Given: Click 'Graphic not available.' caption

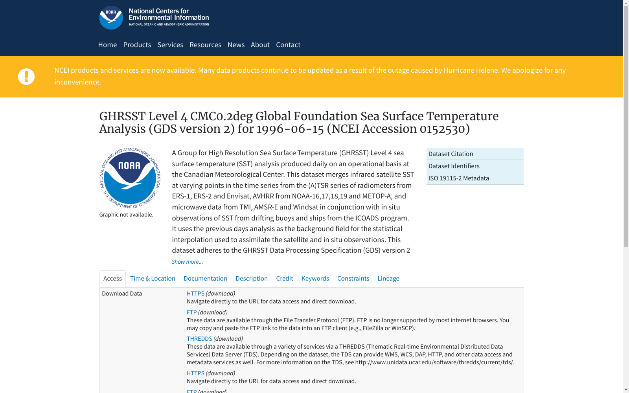Looking at the screenshot, I should 126,215.
